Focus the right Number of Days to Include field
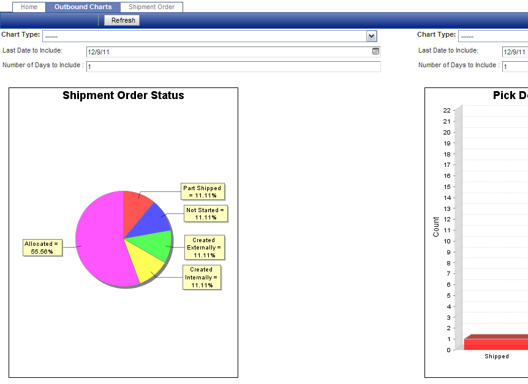The image size is (528, 384). 515,67
